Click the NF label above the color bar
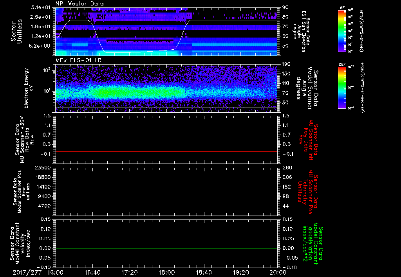Screen dimensions: 401x277 pyautogui.click(x=342, y=8)
